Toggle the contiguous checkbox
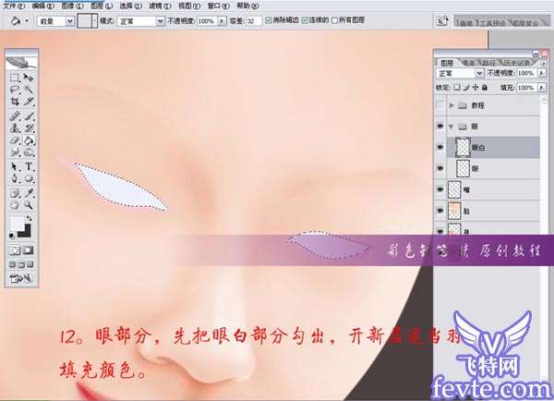554x401 pixels. (305, 20)
